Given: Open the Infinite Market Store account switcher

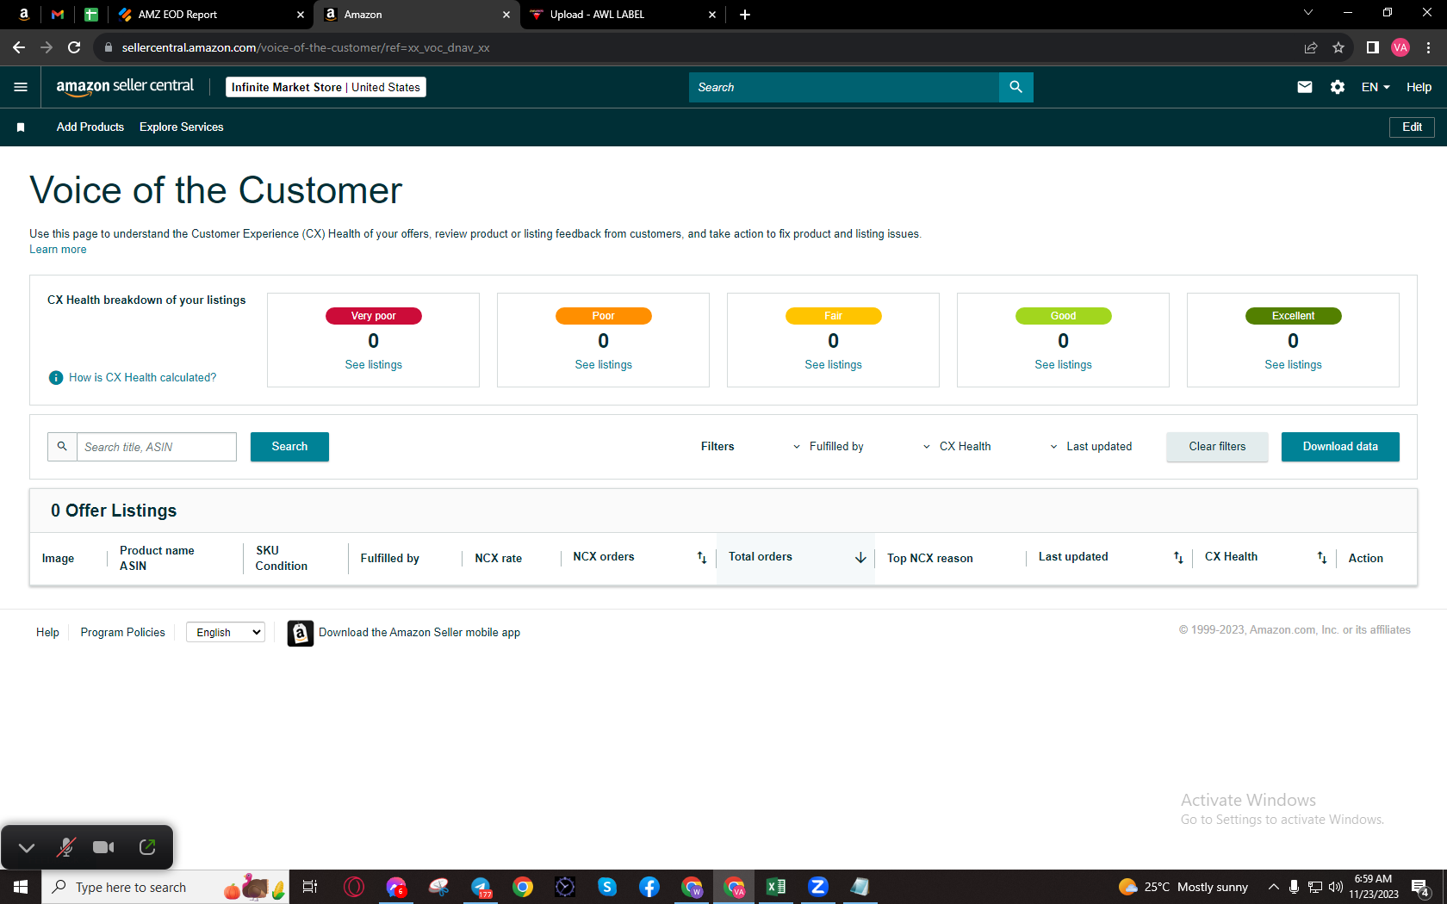Looking at the screenshot, I should pos(326,87).
